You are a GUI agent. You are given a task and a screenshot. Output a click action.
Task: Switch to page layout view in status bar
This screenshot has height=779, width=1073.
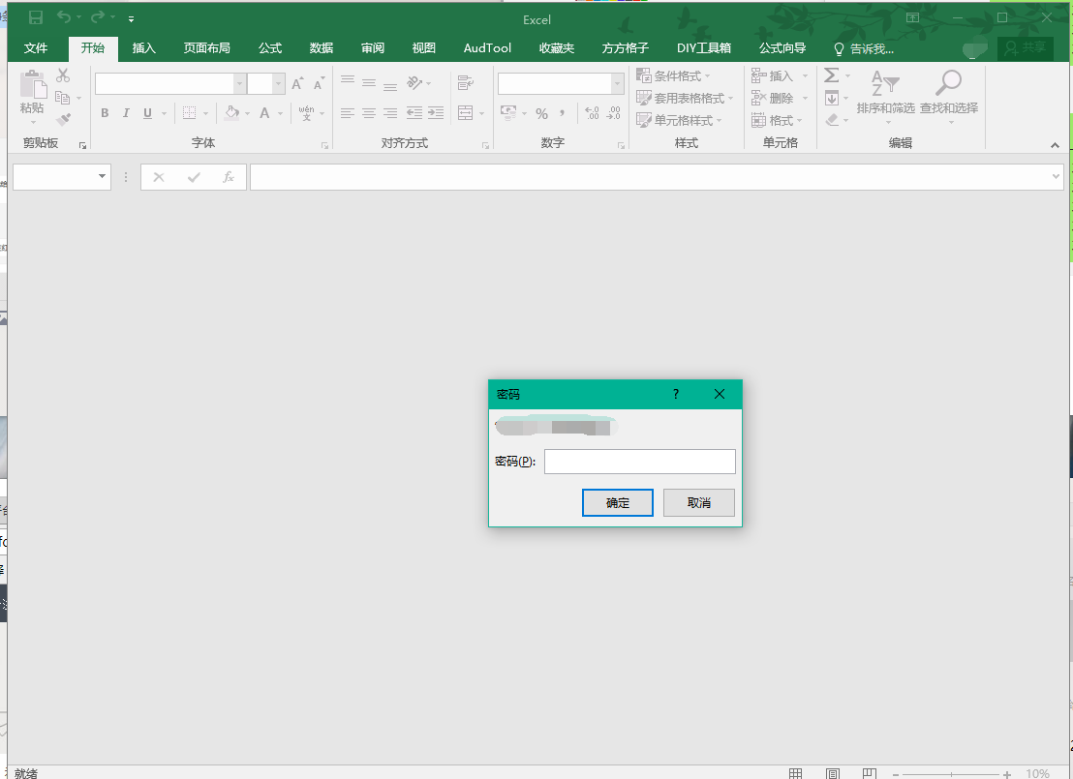click(x=833, y=773)
